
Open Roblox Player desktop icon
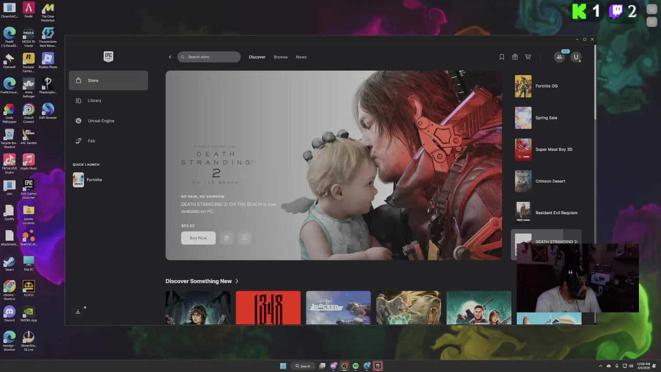48,60
